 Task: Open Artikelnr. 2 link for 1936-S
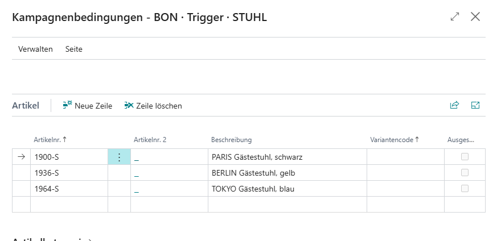coord(137,173)
